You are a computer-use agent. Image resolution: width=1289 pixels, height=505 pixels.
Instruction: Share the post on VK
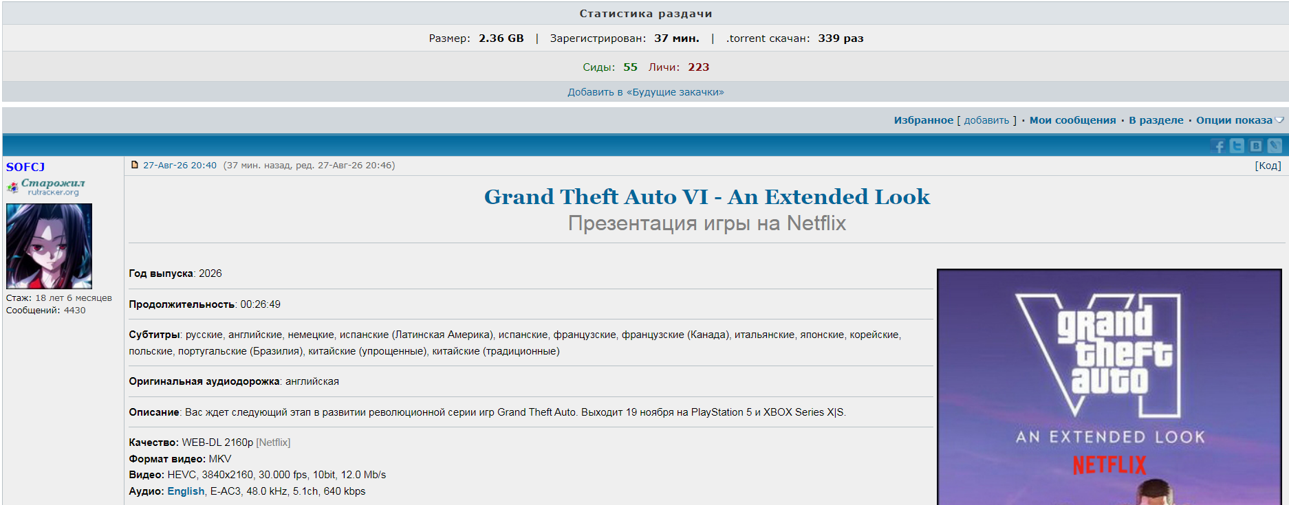click(1256, 146)
